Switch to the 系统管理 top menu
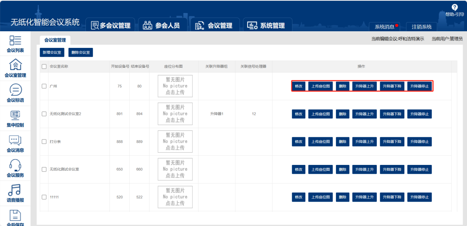The width and height of the screenshot is (467, 226). (x=267, y=25)
